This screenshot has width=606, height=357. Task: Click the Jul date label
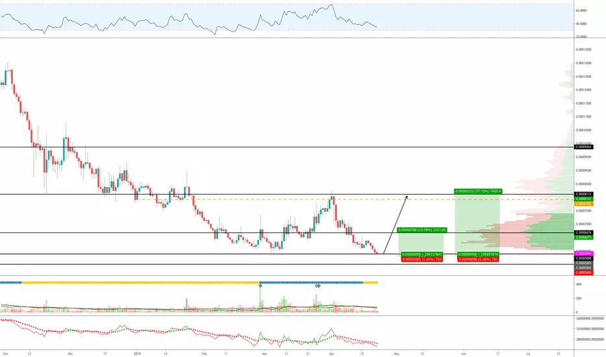(x=528, y=353)
